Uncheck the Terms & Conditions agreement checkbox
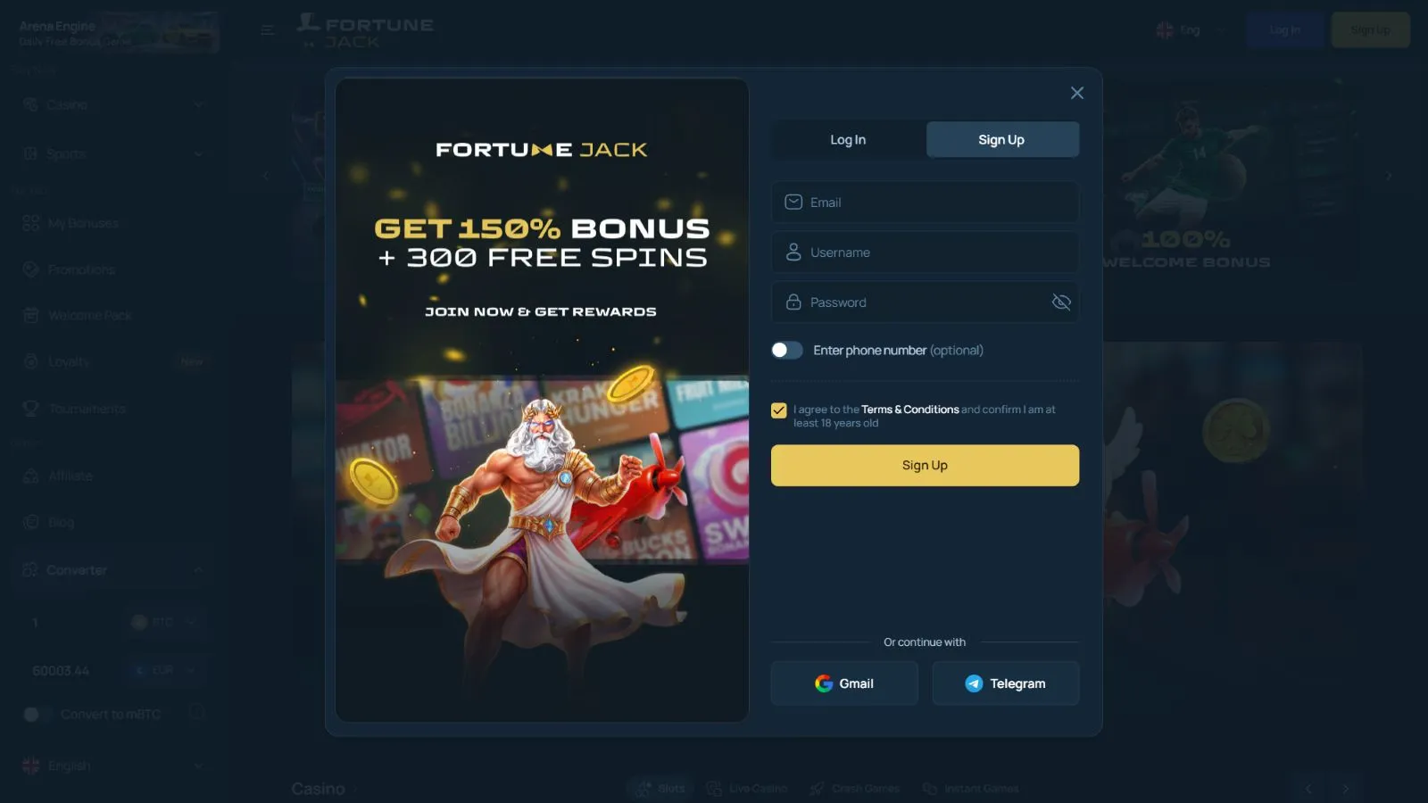Screen dimensions: 1428x803 click(779, 410)
